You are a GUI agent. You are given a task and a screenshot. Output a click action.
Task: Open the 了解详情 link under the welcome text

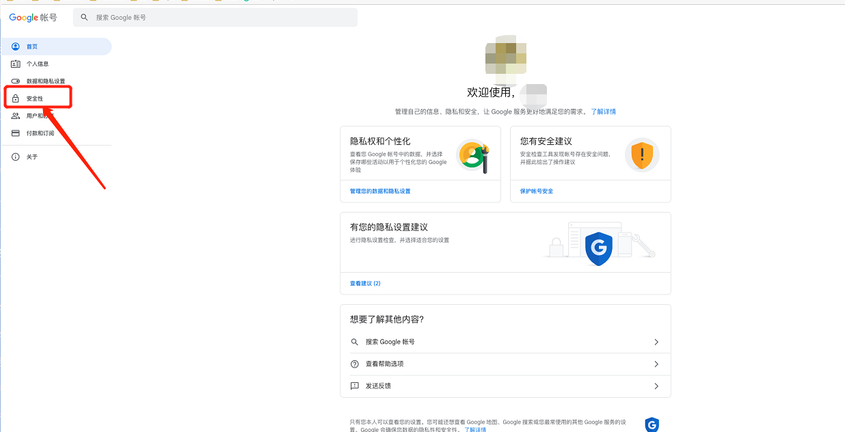coord(604,111)
